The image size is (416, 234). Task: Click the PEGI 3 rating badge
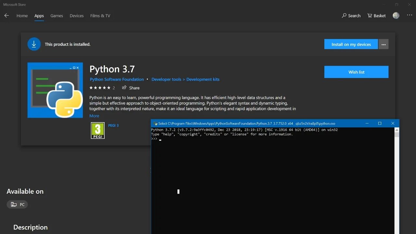tap(97, 130)
